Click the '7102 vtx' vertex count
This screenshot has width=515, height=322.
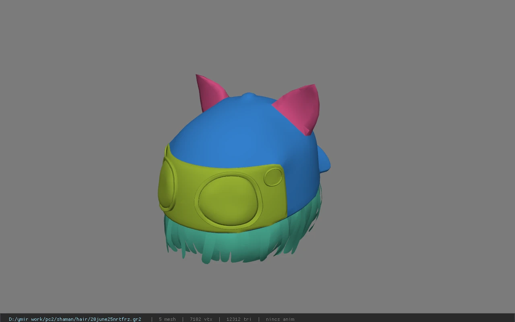pyautogui.click(x=201, y=319)
